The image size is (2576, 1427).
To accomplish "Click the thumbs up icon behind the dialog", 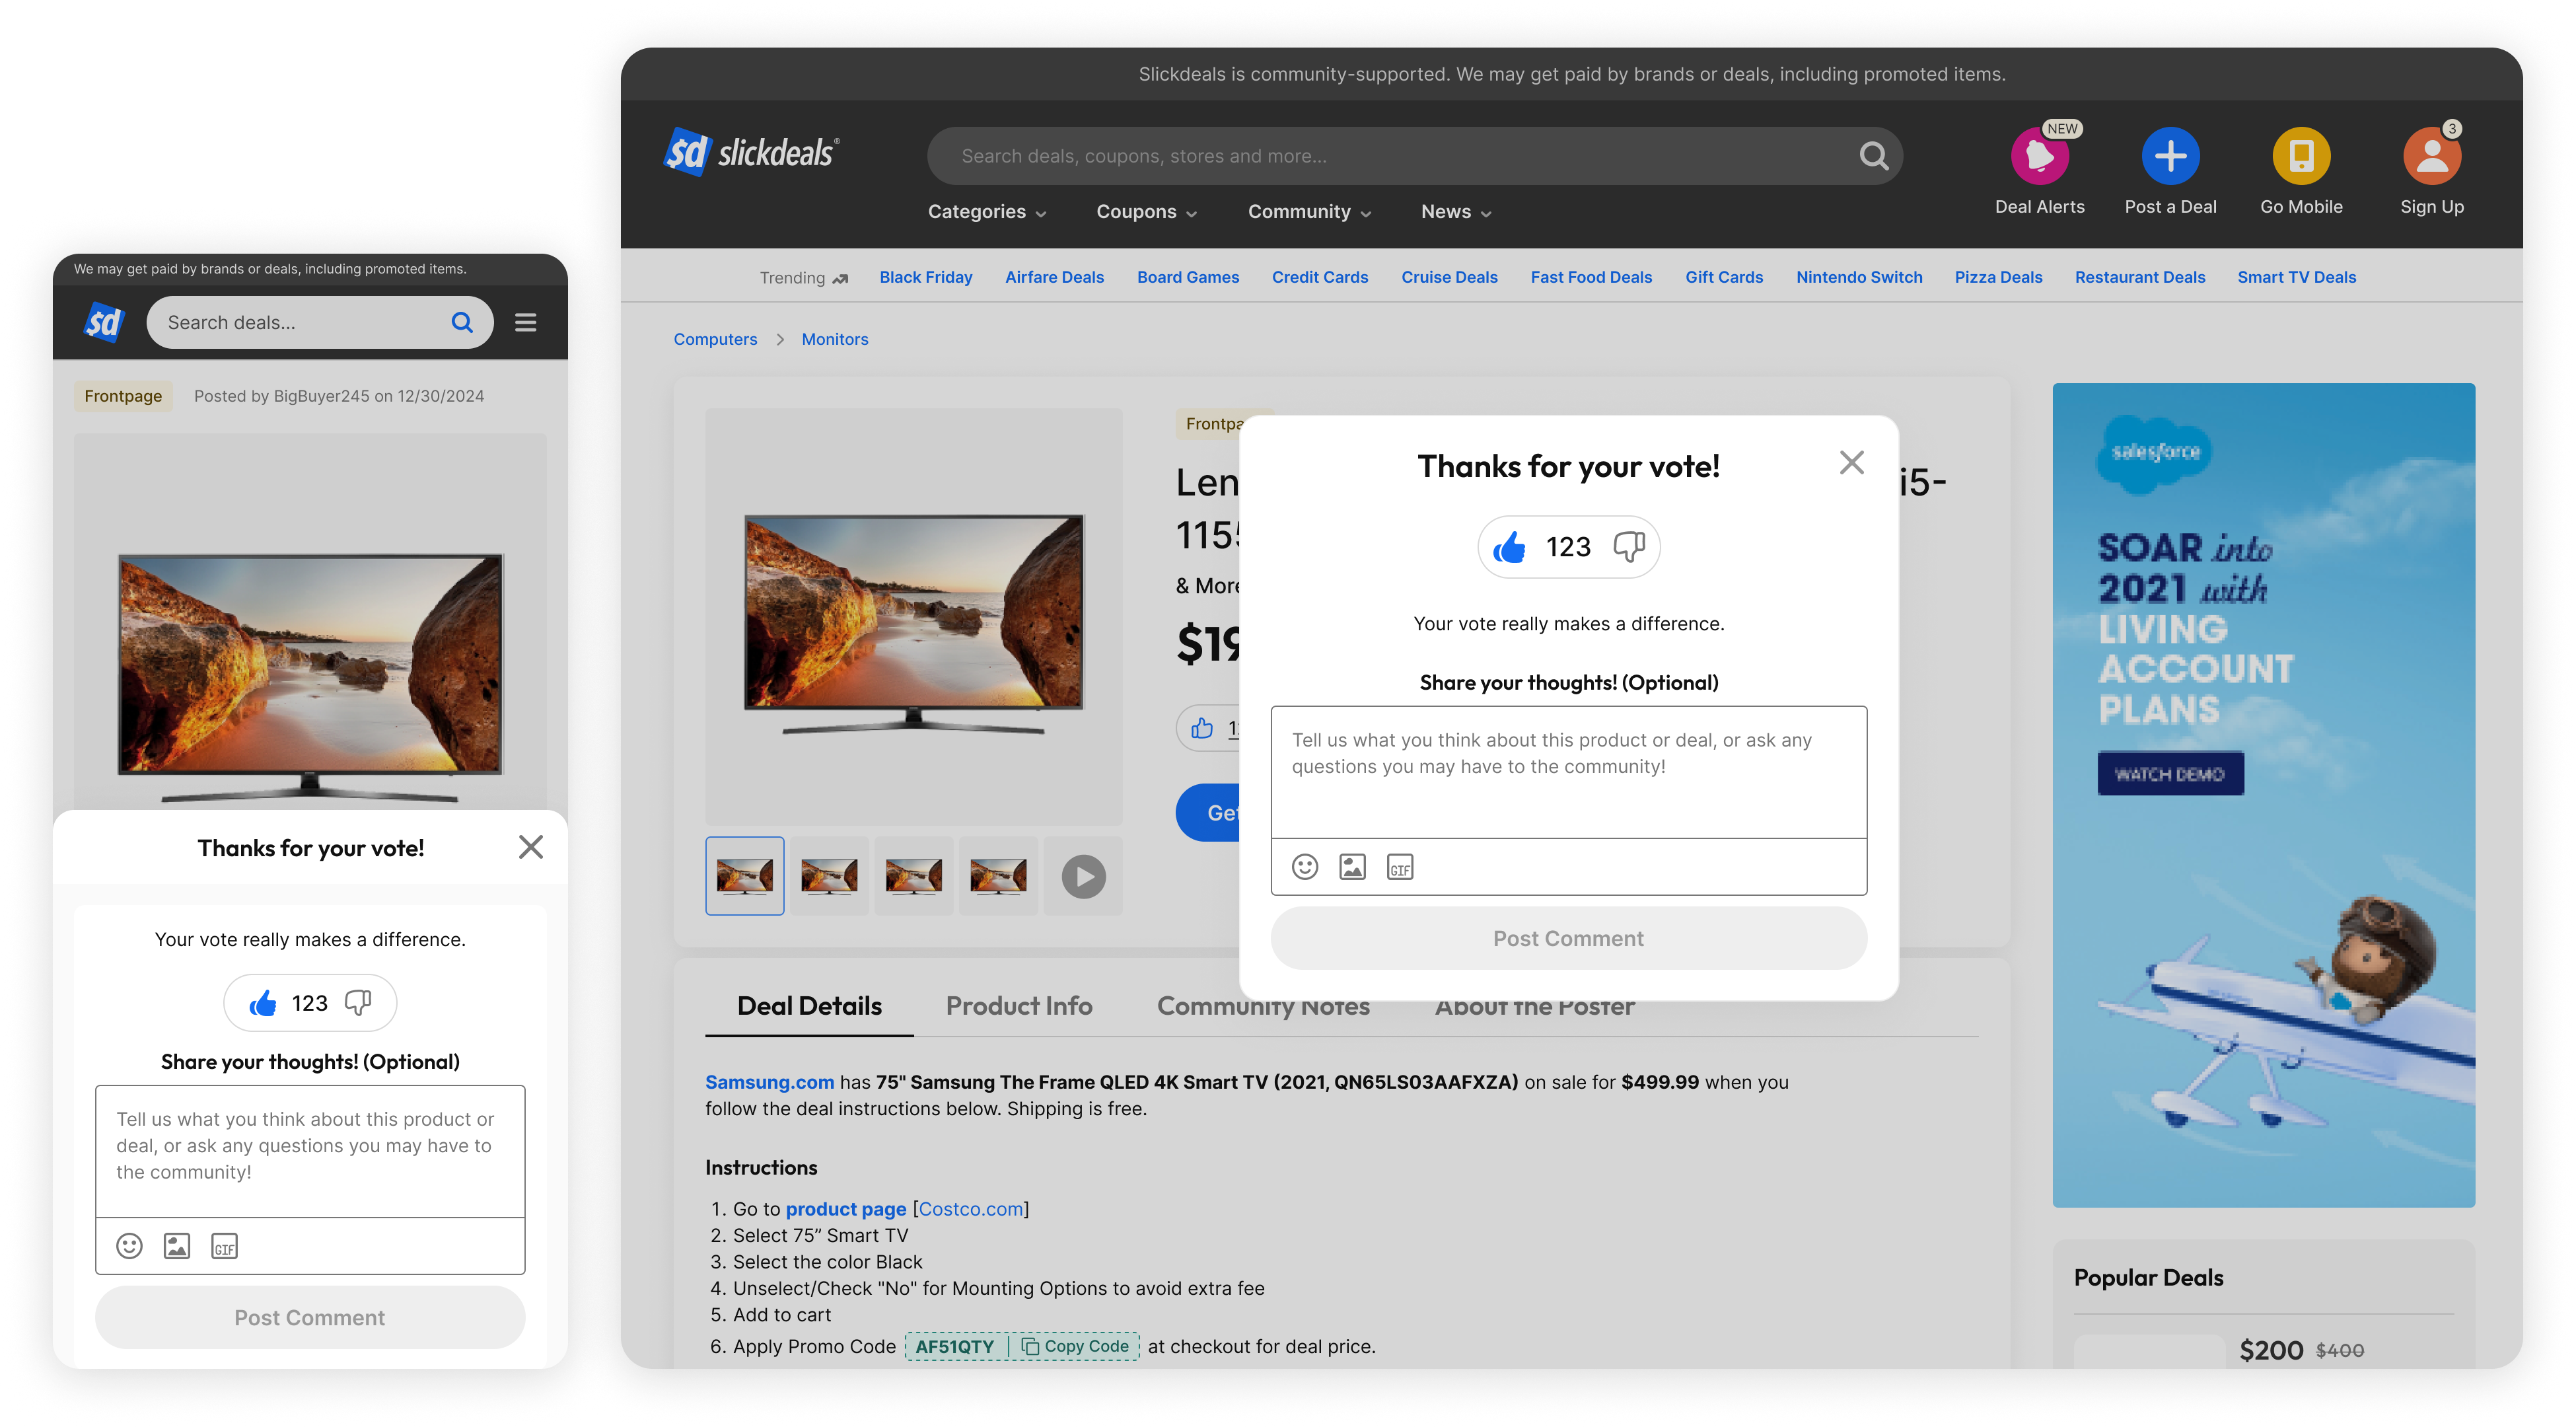I will point(1202,728).
